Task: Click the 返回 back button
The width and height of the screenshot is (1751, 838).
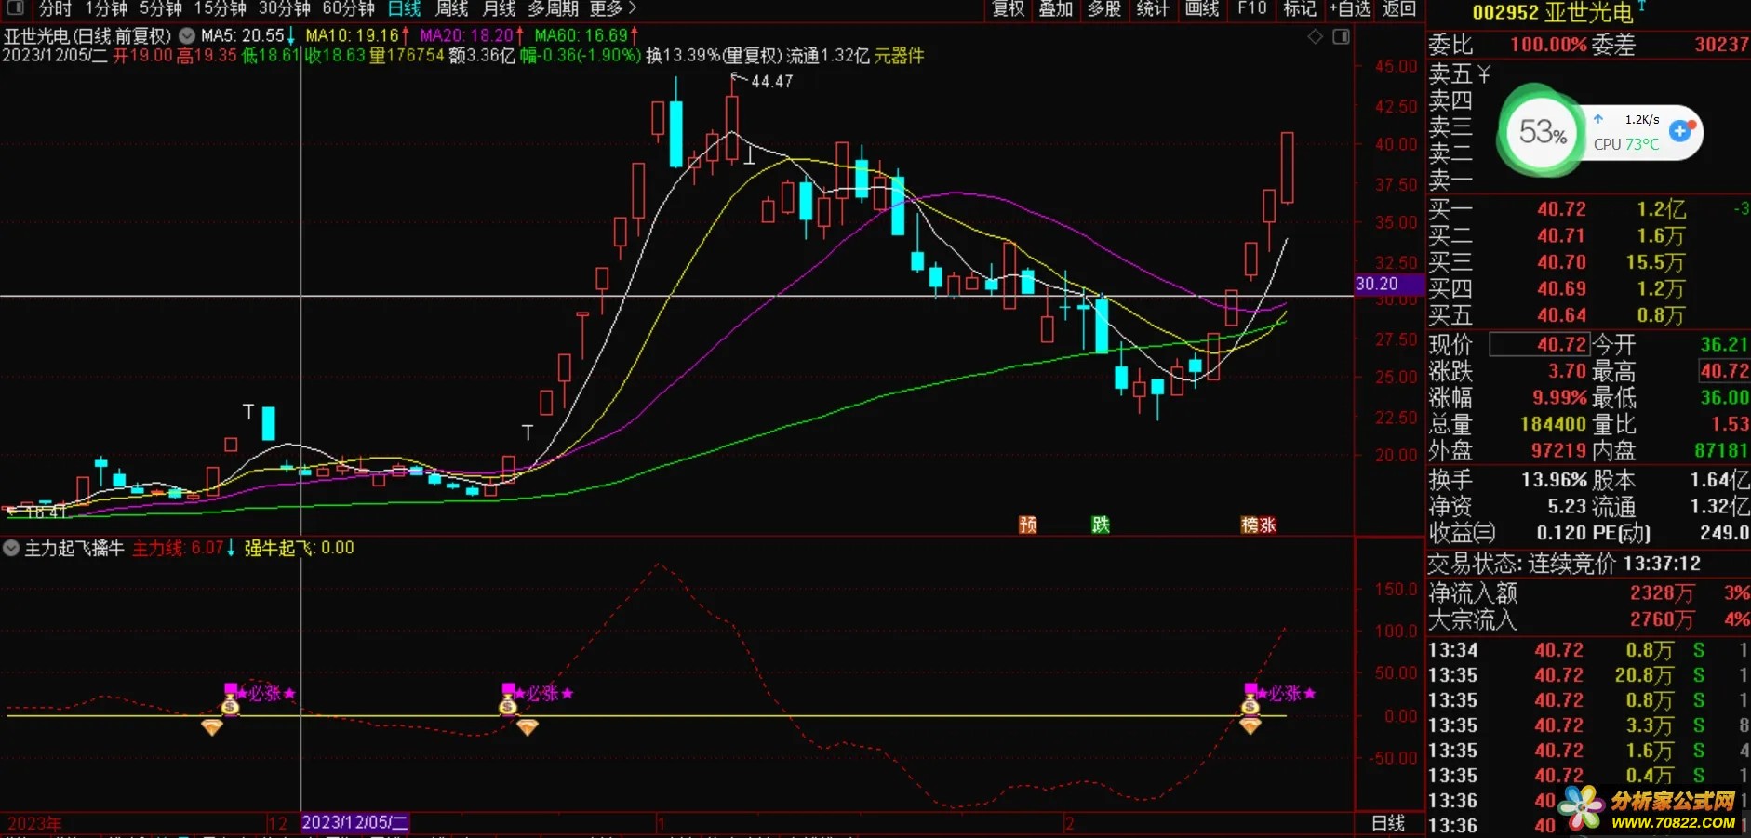Action: click(1399, 8)
